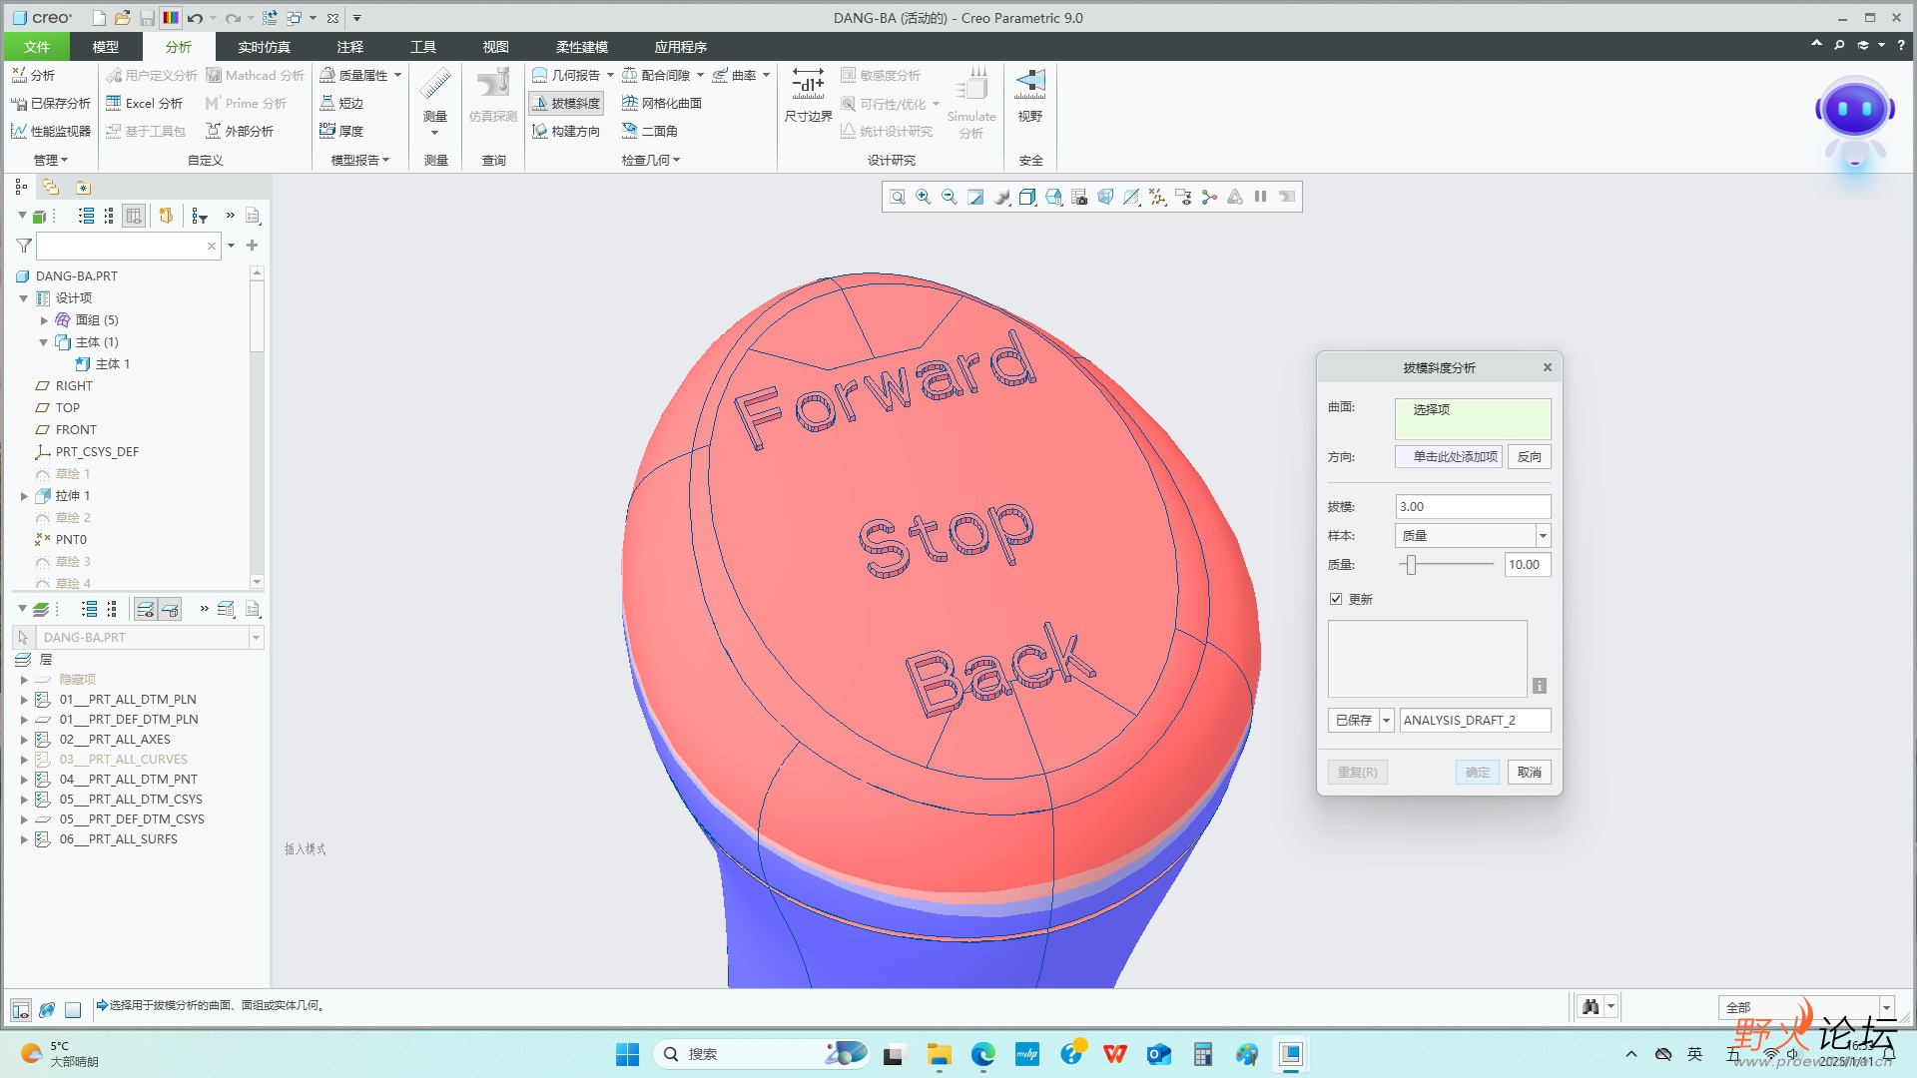Click the Performance Monitor 性能监视器 tool
The height and width of the screenshot is (1078, 1917).
coord(51,131)
